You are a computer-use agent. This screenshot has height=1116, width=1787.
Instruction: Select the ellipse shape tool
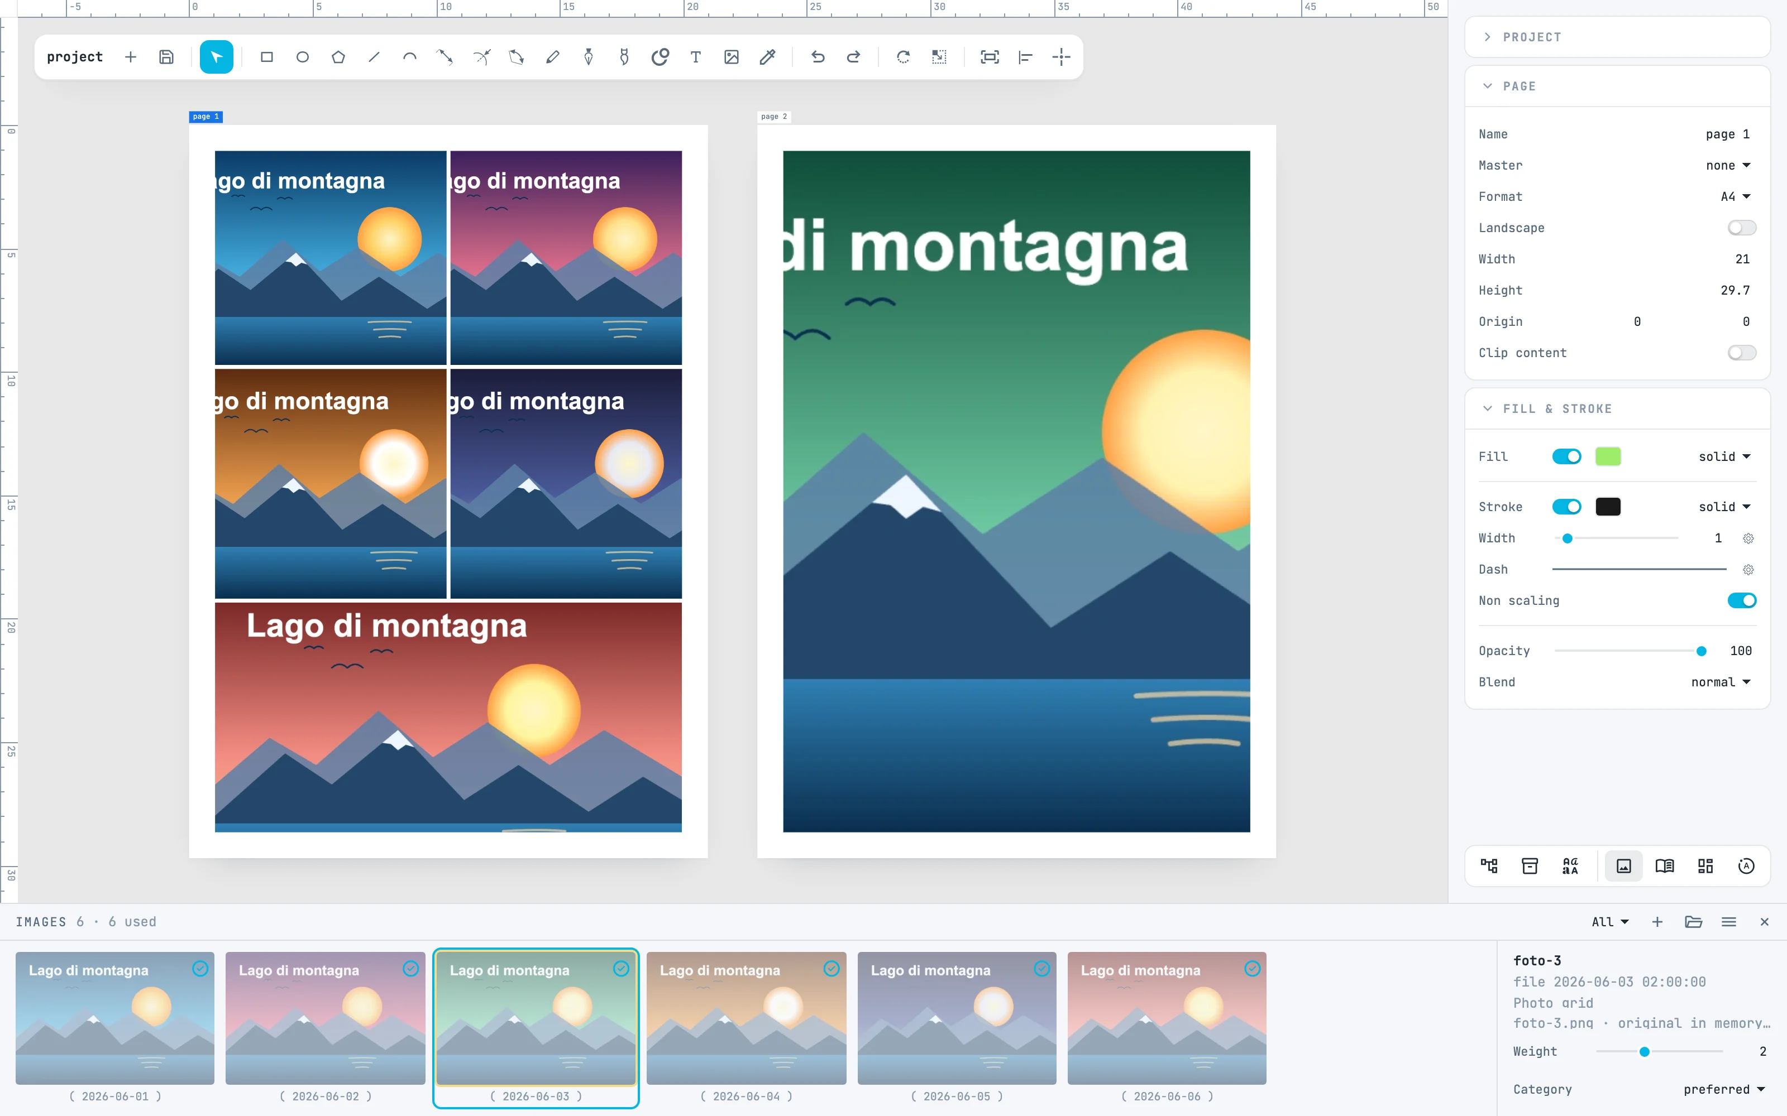click(303, 57)
